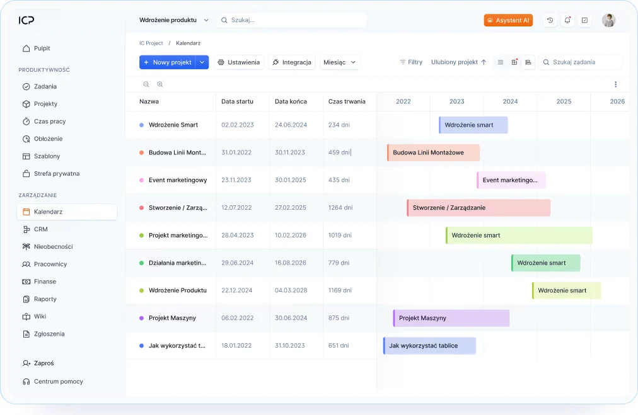Open the history clock icon
Image resolution: width=638 pixels, height=415 pixels.
click(550, 20)
